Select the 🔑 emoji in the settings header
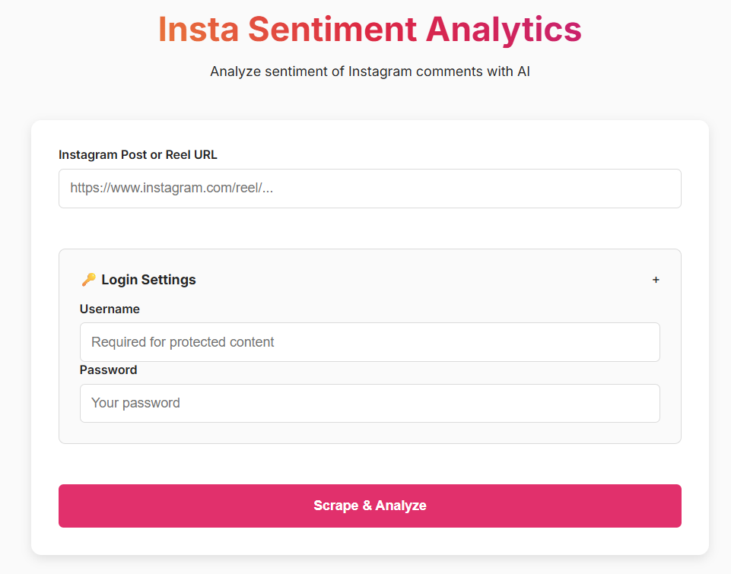 (x=89, y=279)
